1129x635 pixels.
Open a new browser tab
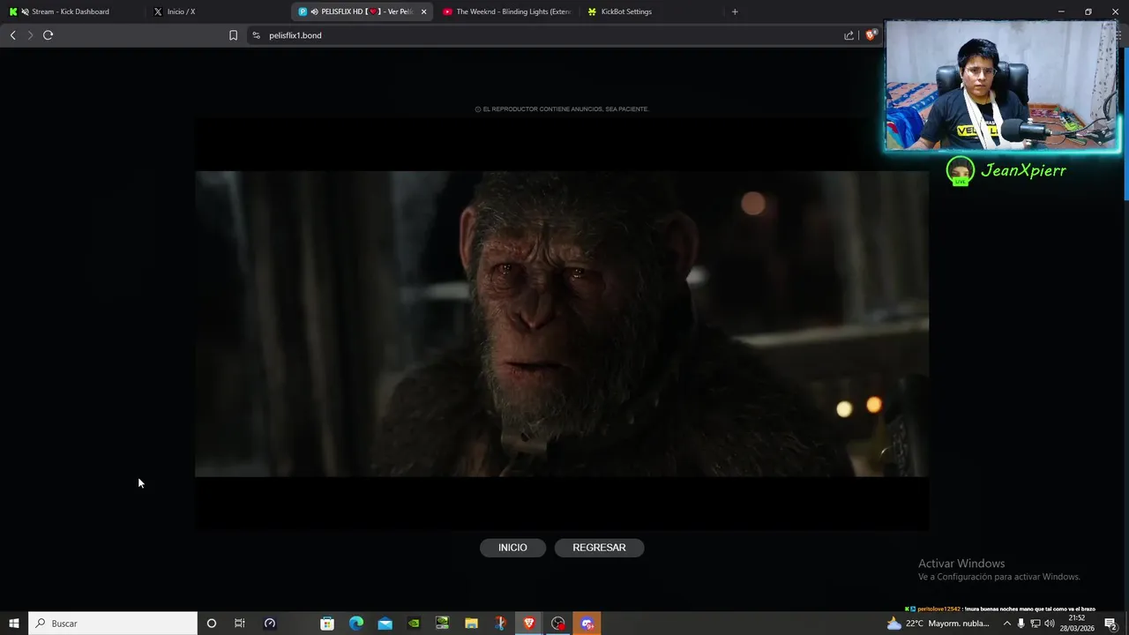[735, 11]
